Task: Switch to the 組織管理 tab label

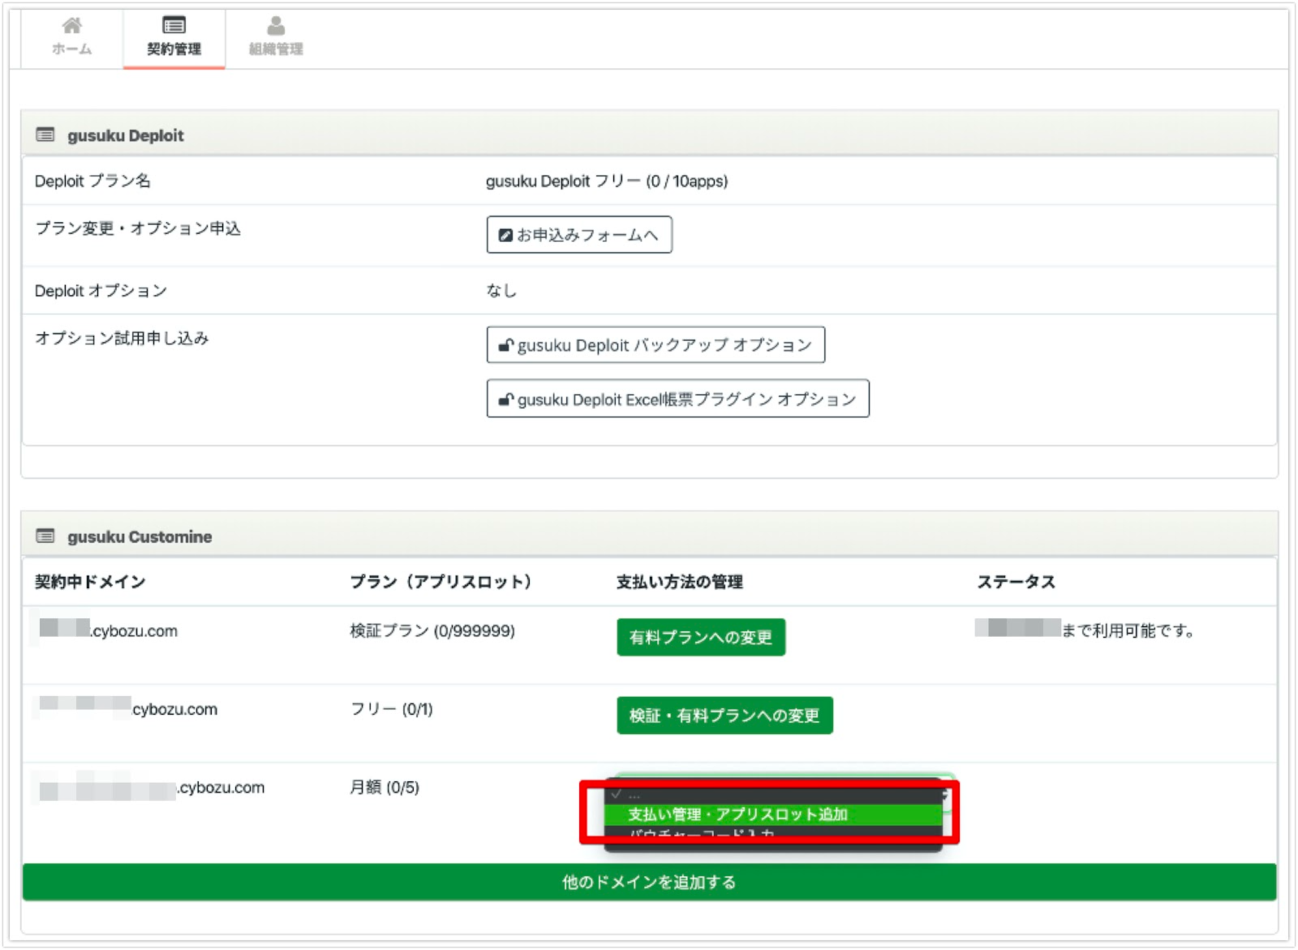Action: 276,49
